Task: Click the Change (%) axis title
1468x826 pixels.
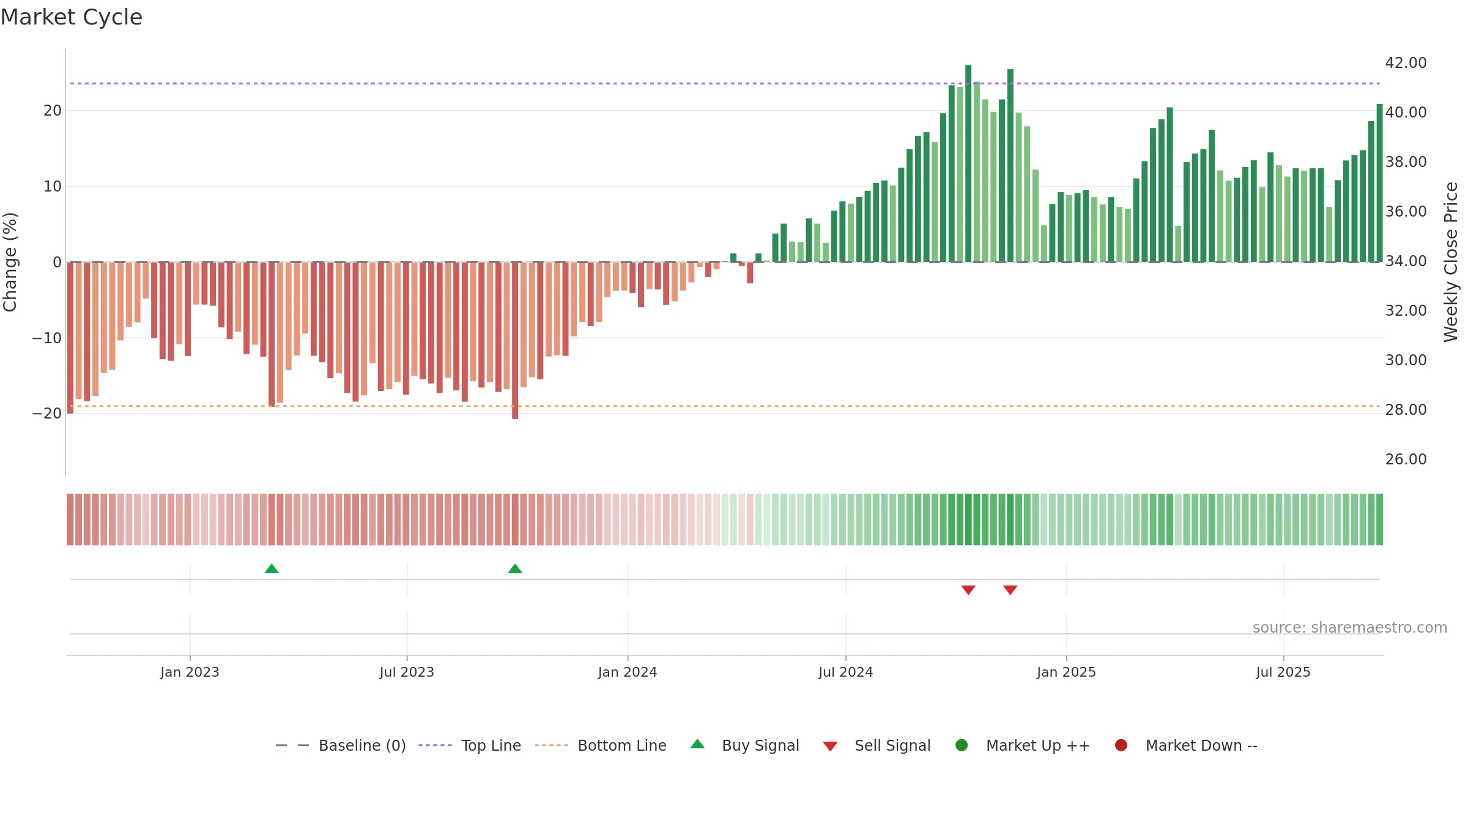Action: coord(10,262)
